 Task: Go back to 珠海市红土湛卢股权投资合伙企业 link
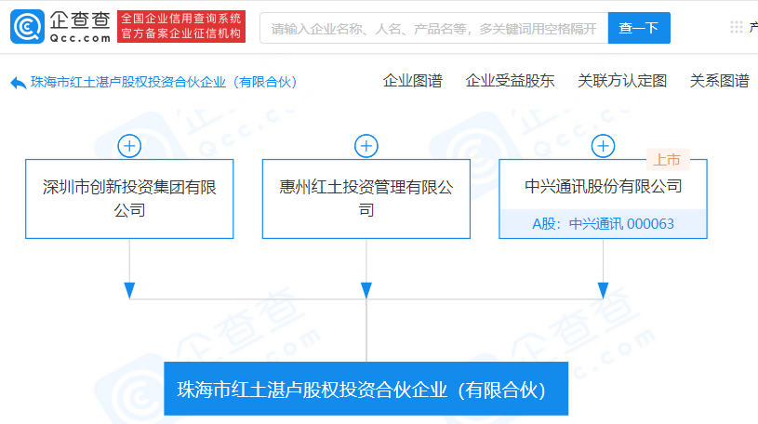tap(164, 82)
